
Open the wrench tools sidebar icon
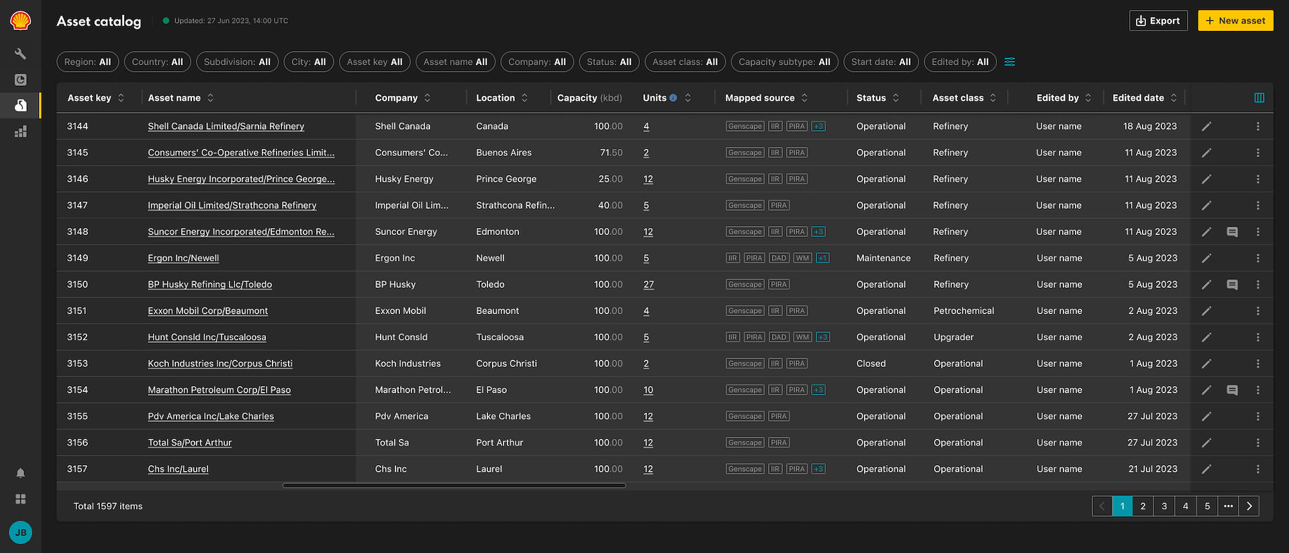20,54
